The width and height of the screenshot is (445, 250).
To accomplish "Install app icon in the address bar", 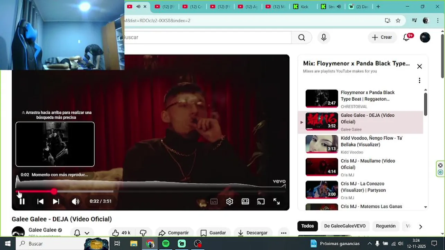I will point(387,20).
